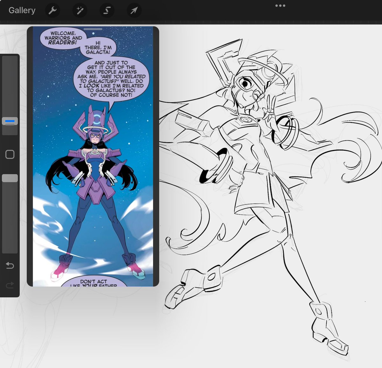Tap the square Modify button in sidebar
This screenshot has width=382, height=368.
click(10, 154)
